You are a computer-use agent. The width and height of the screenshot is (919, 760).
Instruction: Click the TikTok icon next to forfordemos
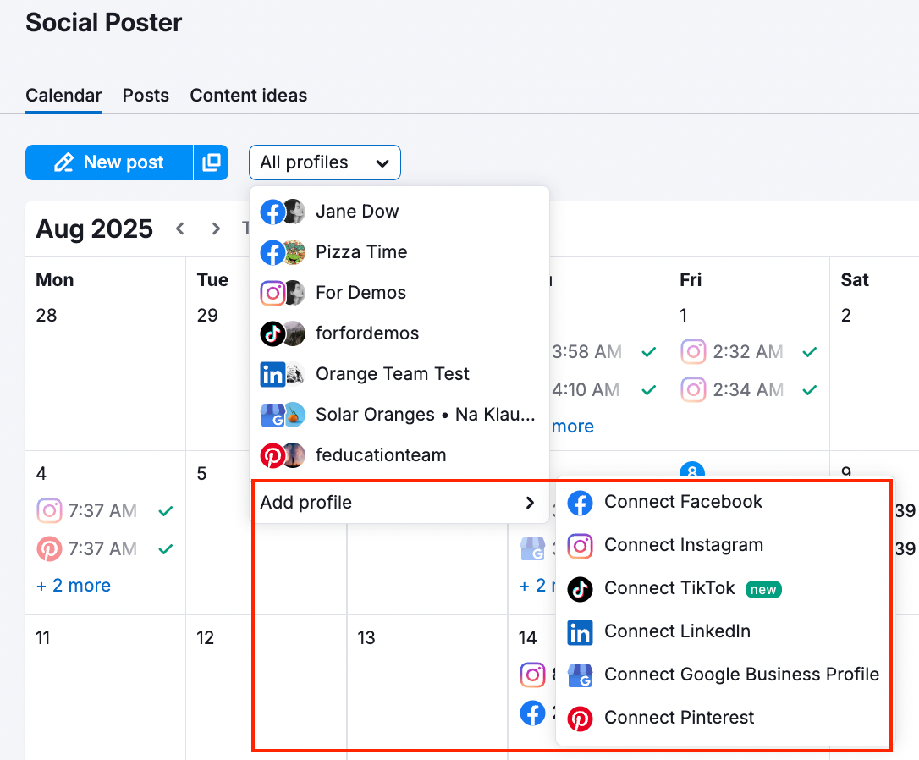[x=272, y=333]
